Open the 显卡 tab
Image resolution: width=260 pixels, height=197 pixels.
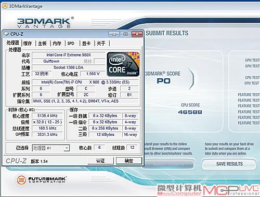[x=86, y=44]
